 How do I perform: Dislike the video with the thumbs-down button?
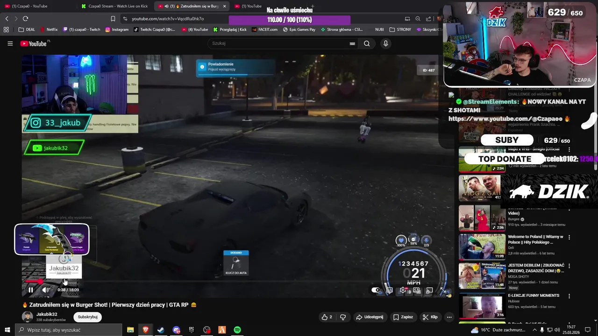(343, 317)
